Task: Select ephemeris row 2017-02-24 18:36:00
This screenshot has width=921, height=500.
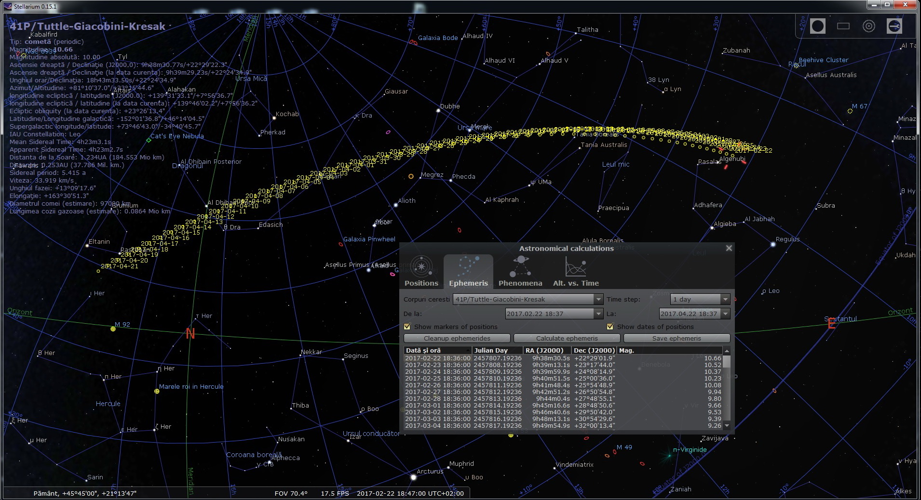Action: point(563,372)
